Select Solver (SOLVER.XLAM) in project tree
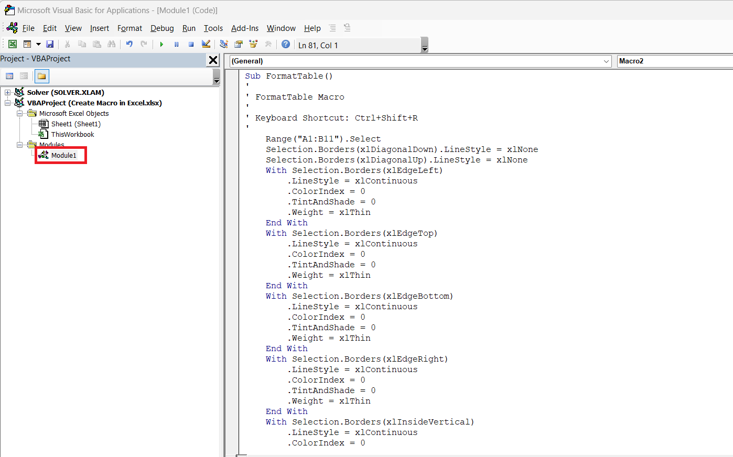This screenshot has height=457, width=733. pos(66,92)
